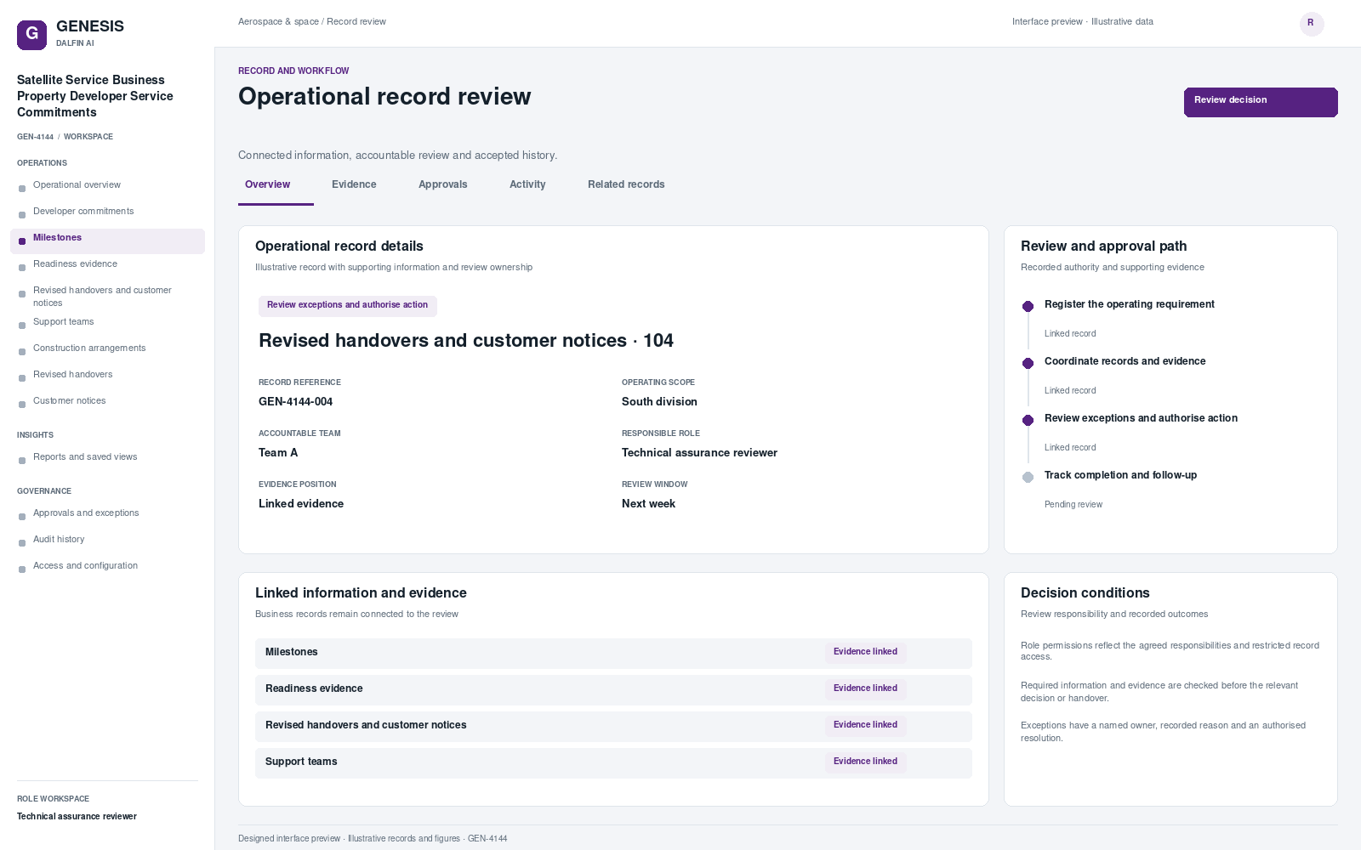Screen dimensions: 1361x850
Task: Click Evidence linked badge for Readiness evidence
Action: click(x=865, y=689)
